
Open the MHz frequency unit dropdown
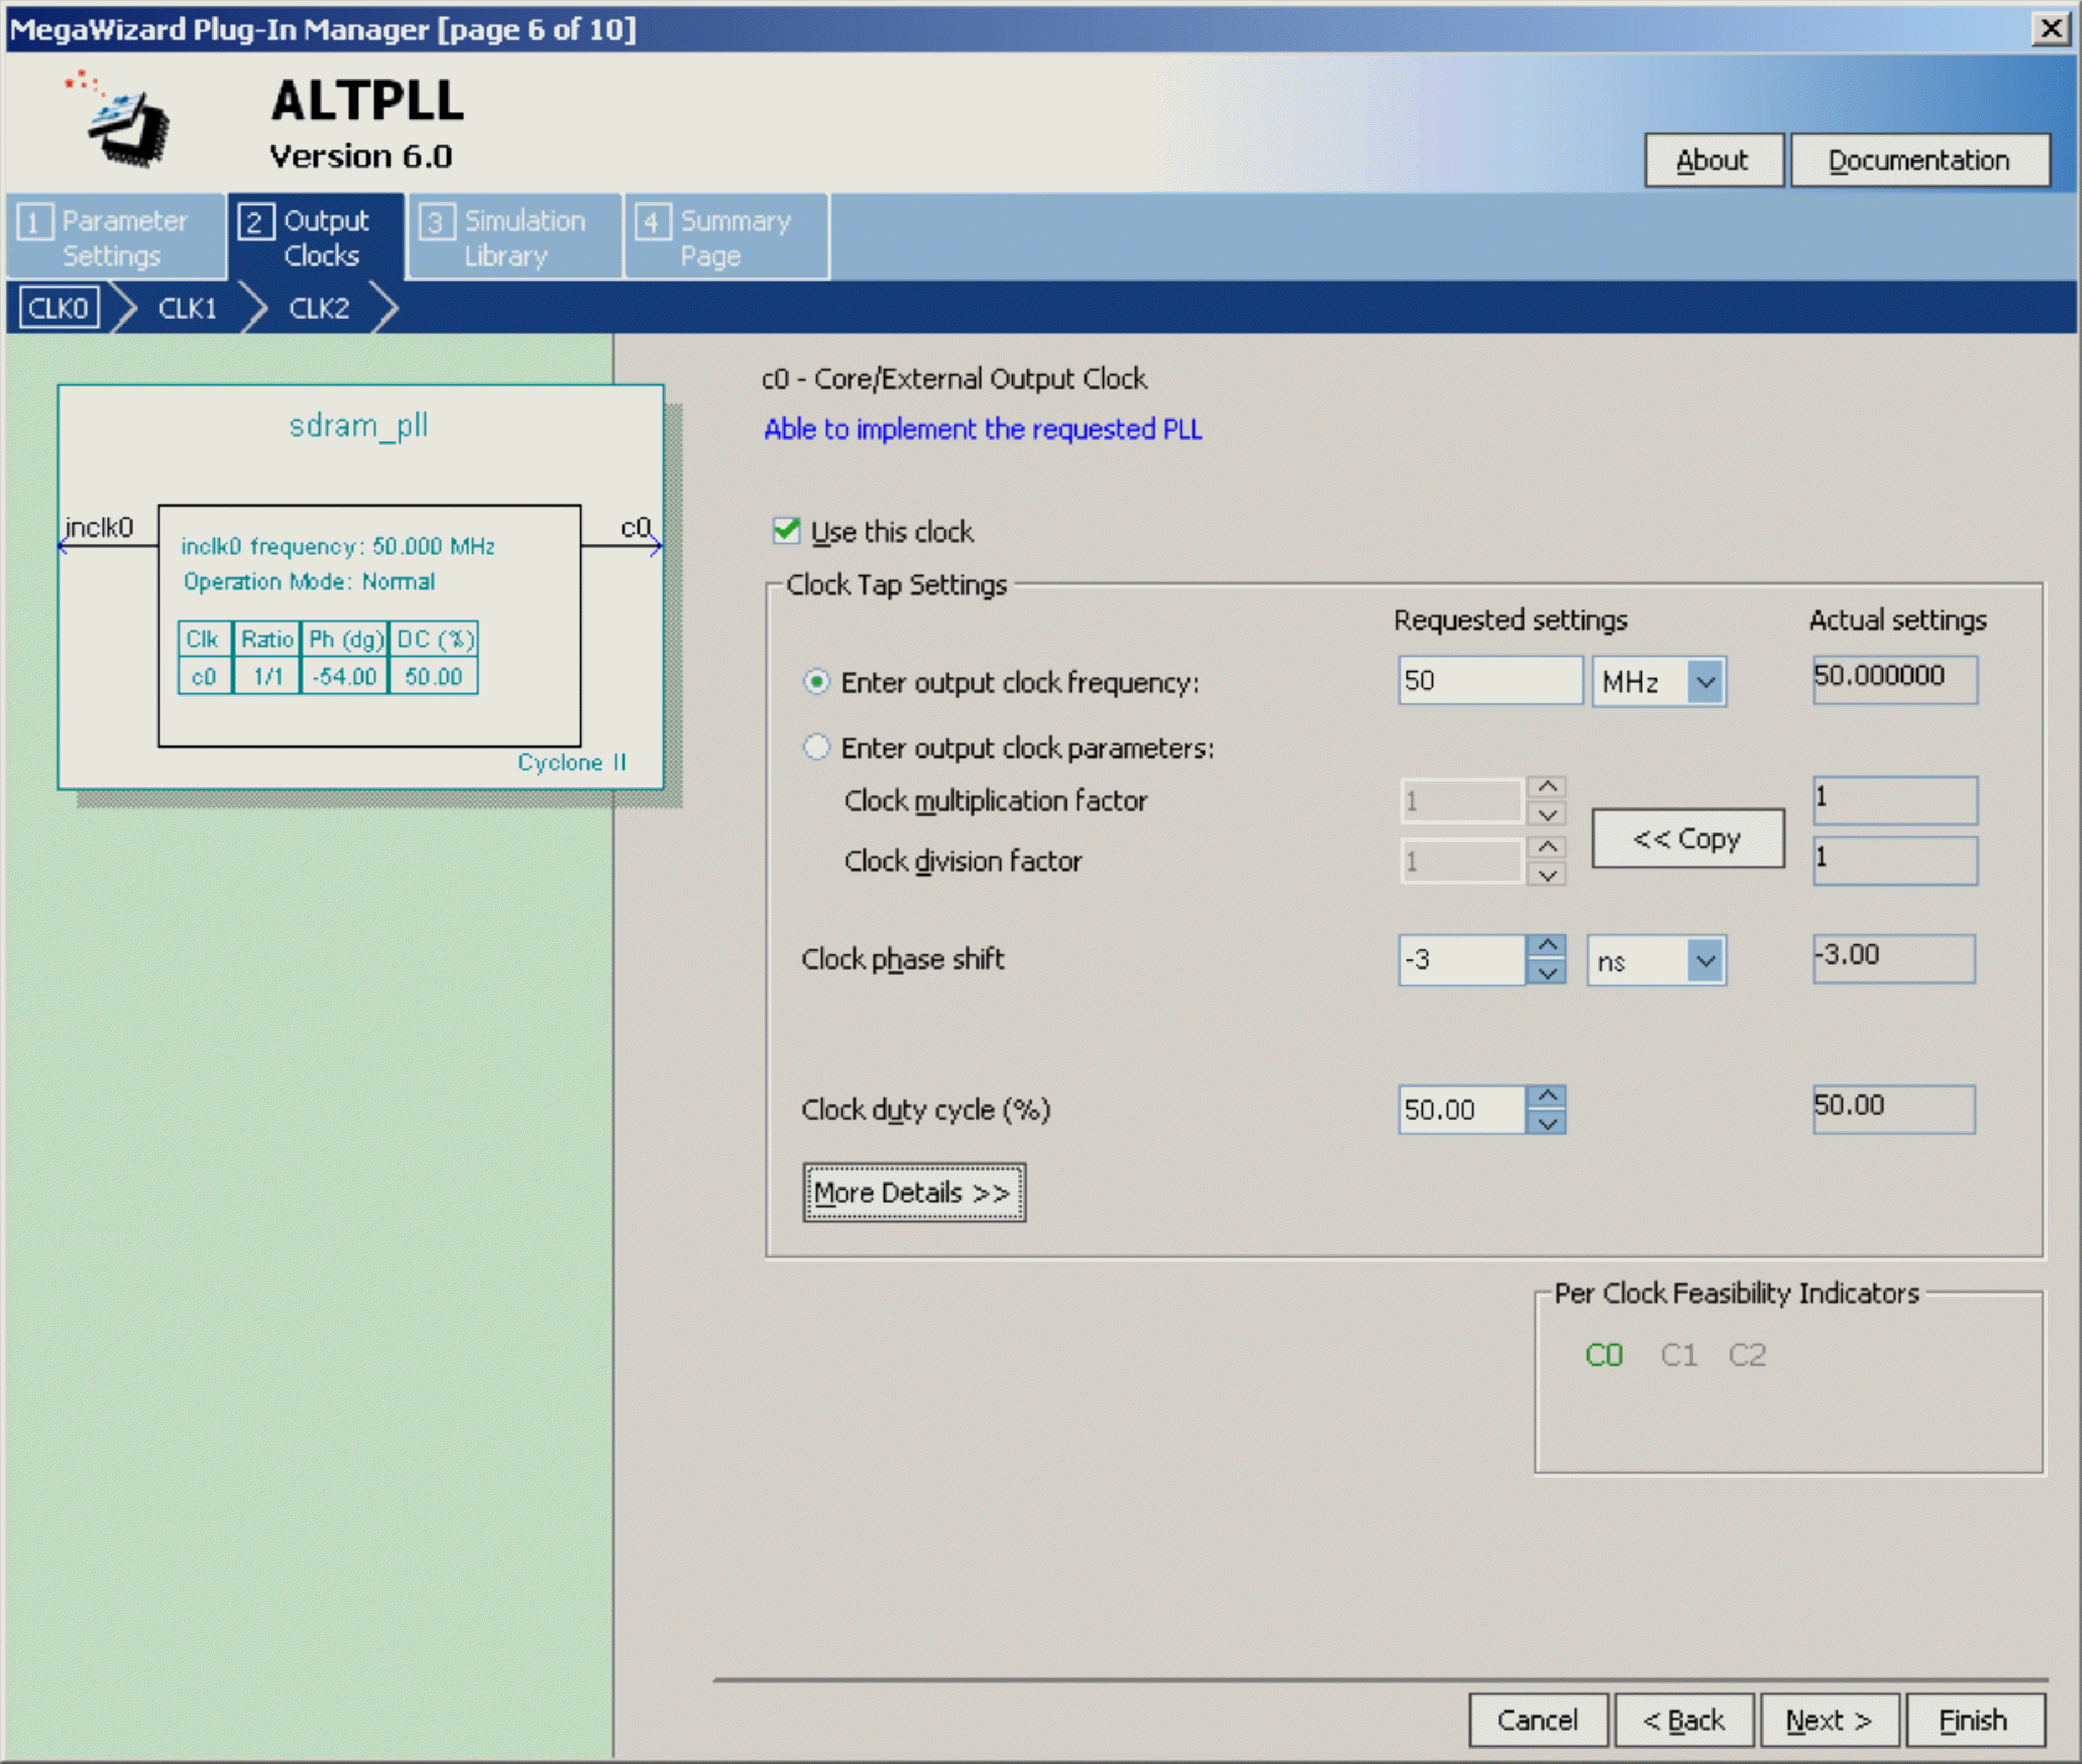tap(1704, 682)
